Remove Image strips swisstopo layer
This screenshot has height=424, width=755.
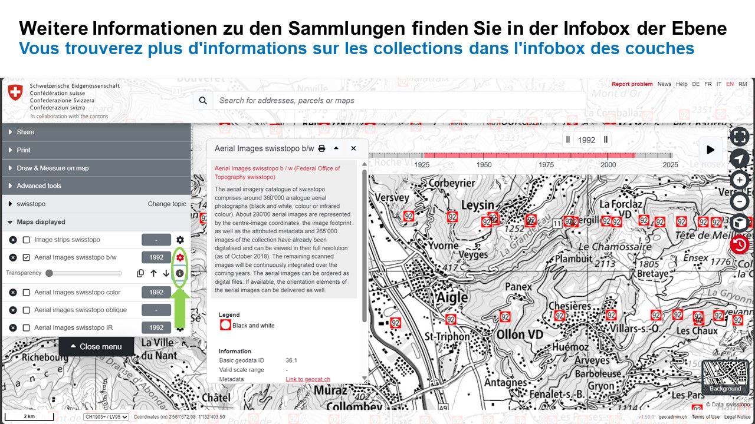[x=13, y=240]
